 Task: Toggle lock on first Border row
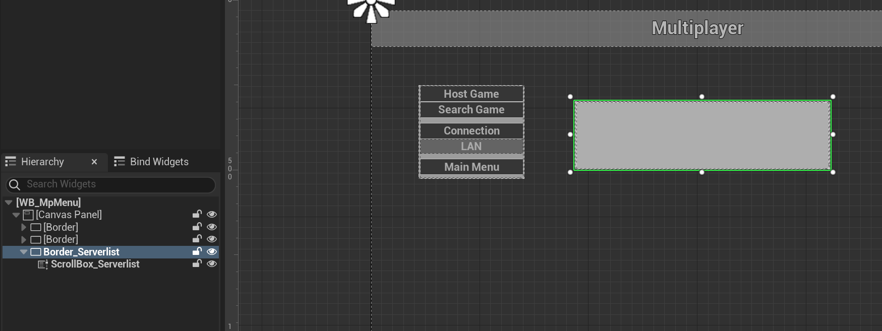(197, 227)
